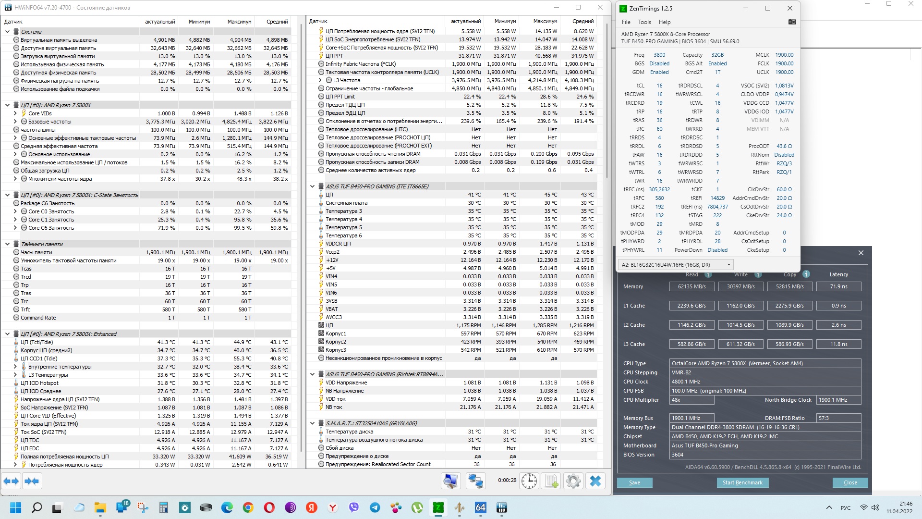Click the network computers remote icon
The height and width of the screenshot is (519, 922).
tap(475, 481)
